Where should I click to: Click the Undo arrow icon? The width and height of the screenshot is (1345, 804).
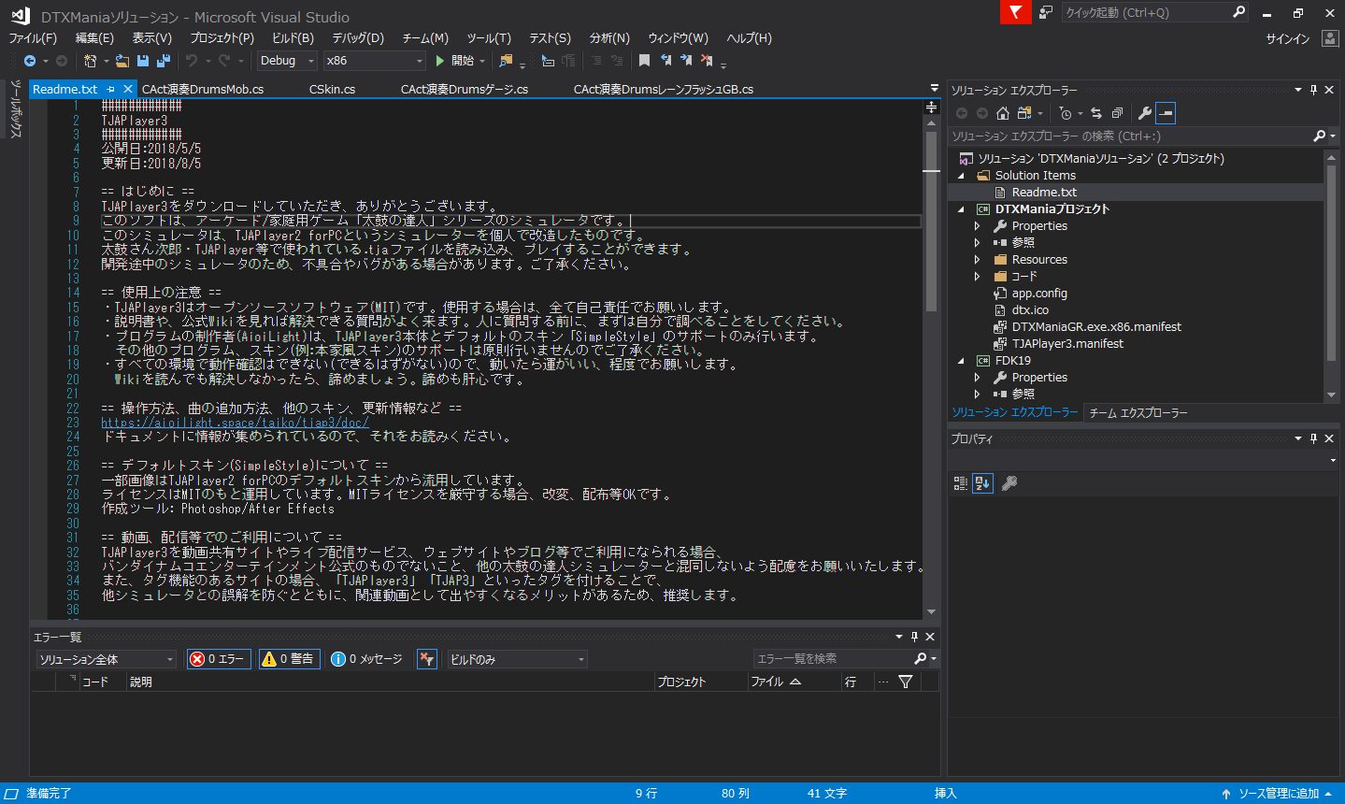pyautogui.click(x=192, y=61)
